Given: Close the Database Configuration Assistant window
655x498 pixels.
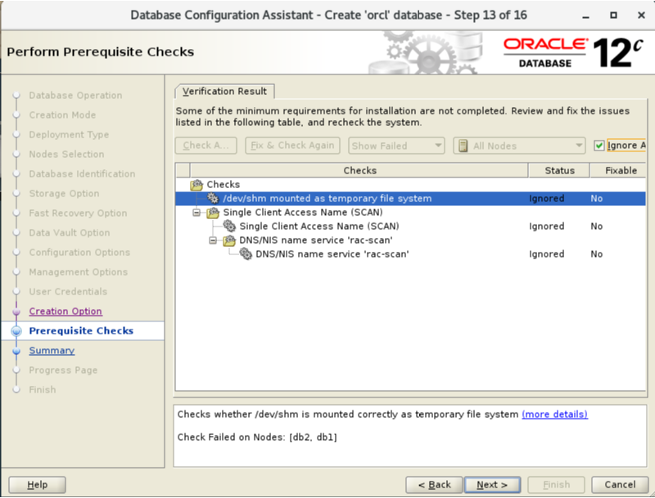Looking at the screenshot, I should [642, 16].
